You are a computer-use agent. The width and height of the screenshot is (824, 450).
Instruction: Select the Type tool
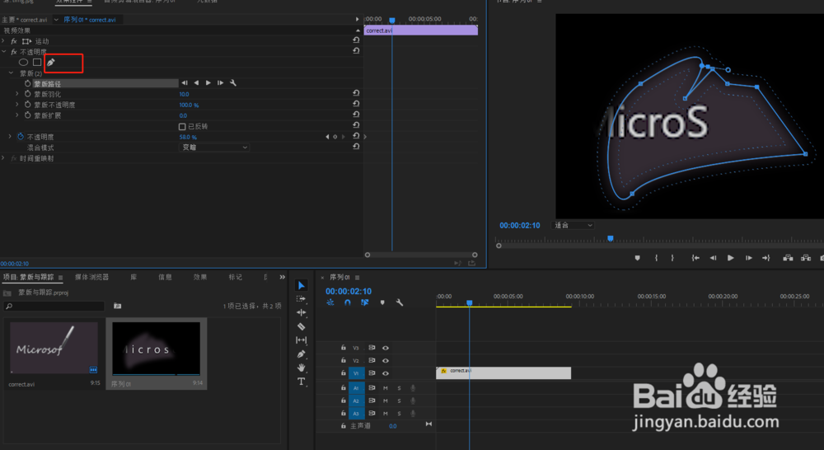pyautogui.click(x=301, y=382)
